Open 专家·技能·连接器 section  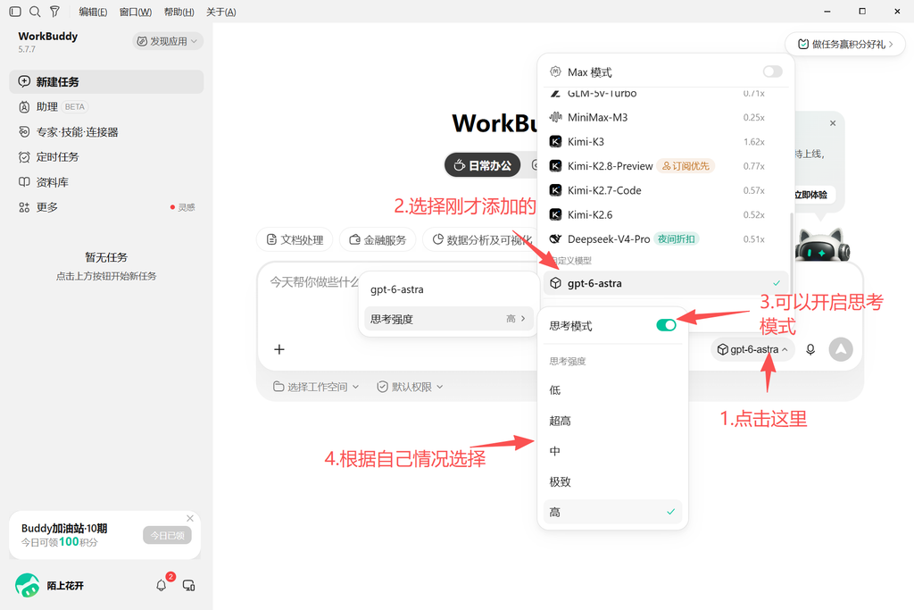[107, 132]
